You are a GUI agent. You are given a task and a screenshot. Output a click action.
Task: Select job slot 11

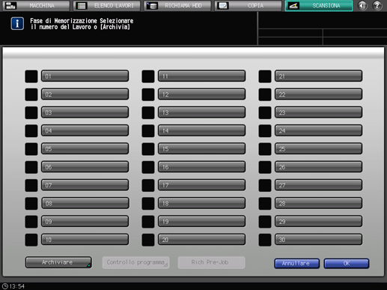coord(202,76)
